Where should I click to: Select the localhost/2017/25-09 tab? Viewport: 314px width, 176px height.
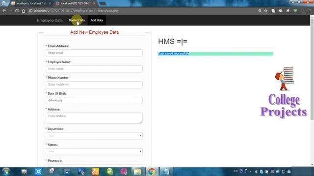point(76,3)
